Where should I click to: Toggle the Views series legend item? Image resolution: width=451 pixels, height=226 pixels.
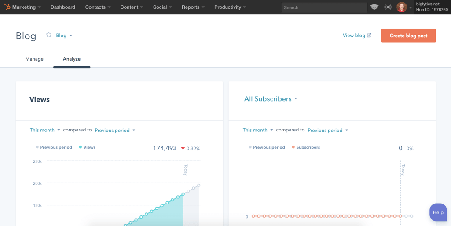click(x=87, y=147)
